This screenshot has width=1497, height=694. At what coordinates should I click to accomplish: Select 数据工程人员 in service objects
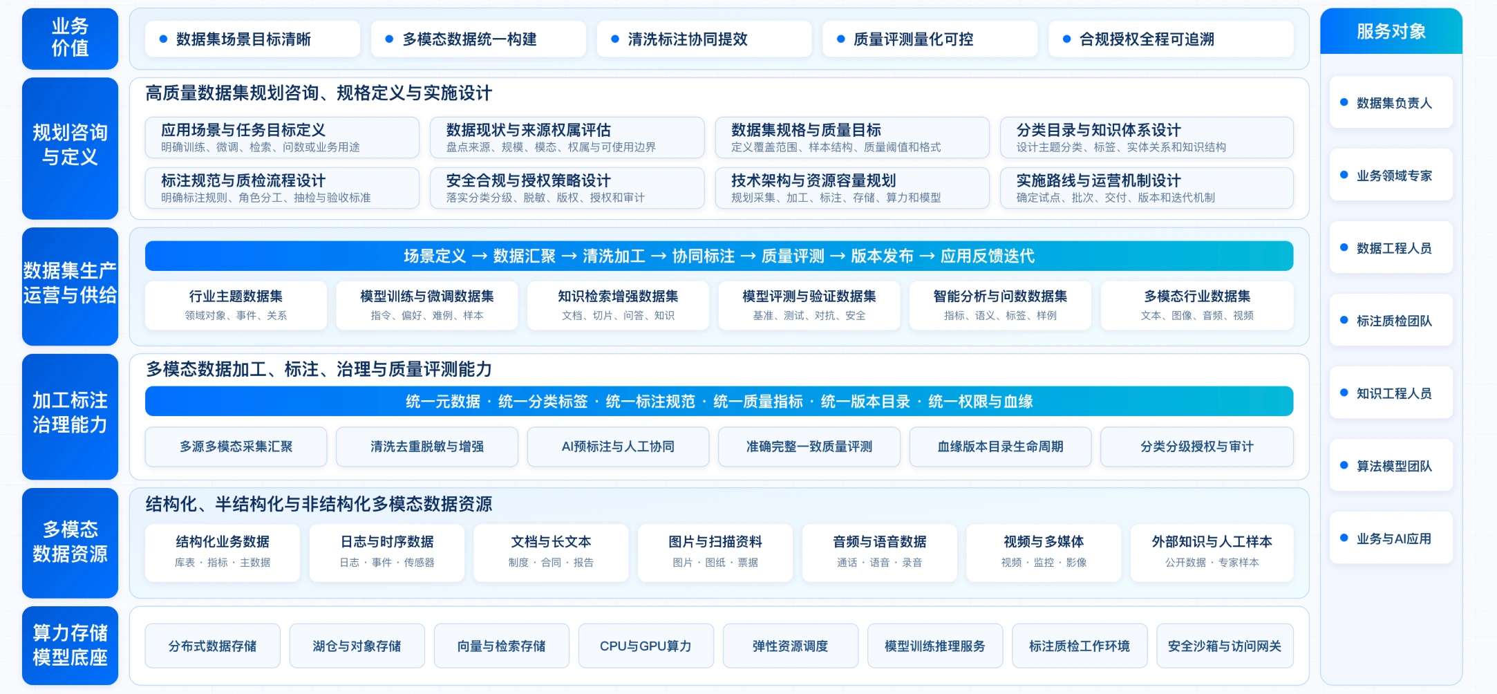(x=1391, y=247)
